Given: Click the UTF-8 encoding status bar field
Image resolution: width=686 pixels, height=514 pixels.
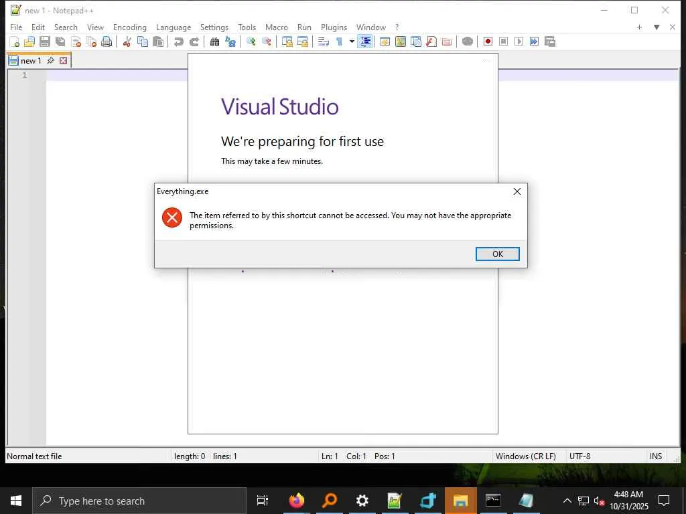Looking at the screenshot, I should (606, 456).
